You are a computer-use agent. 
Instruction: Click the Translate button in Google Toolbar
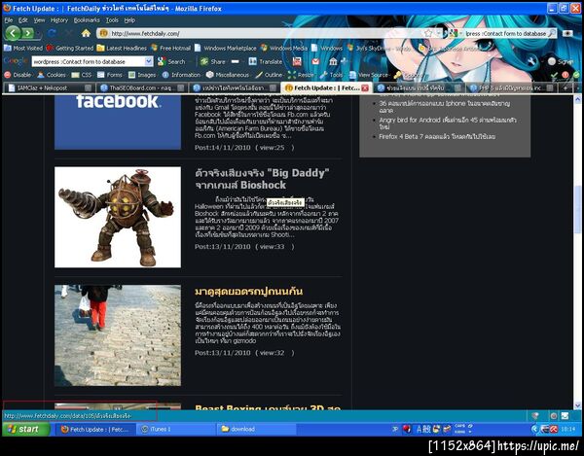click(x=265, y=62)
